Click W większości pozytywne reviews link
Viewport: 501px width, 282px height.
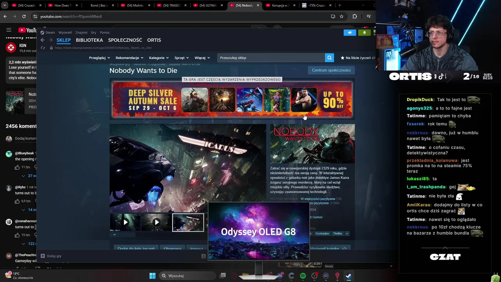click(x=317, y=199)
